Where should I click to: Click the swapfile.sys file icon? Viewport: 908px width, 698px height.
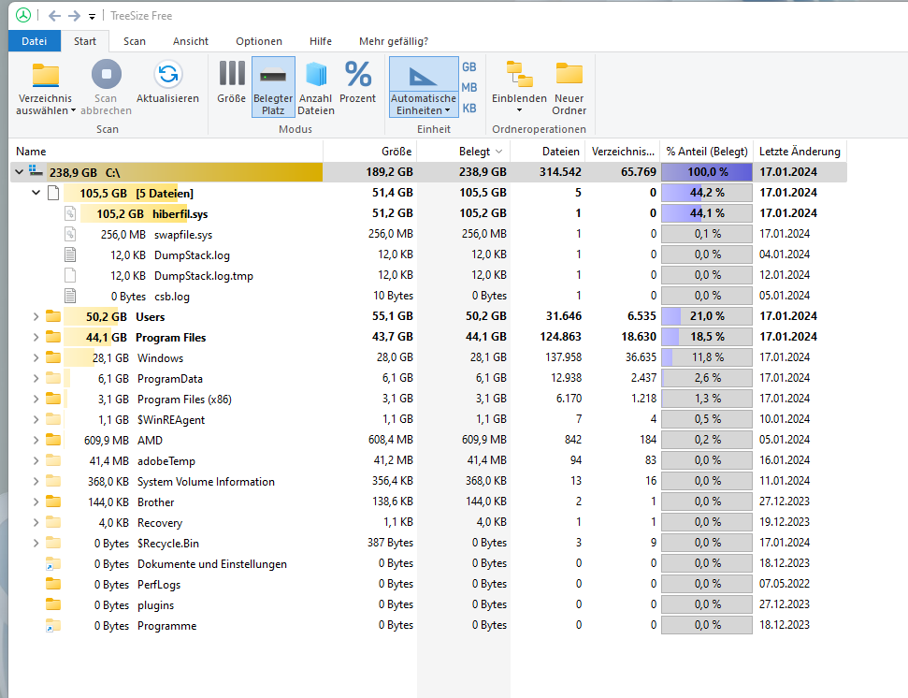(70, 234)
